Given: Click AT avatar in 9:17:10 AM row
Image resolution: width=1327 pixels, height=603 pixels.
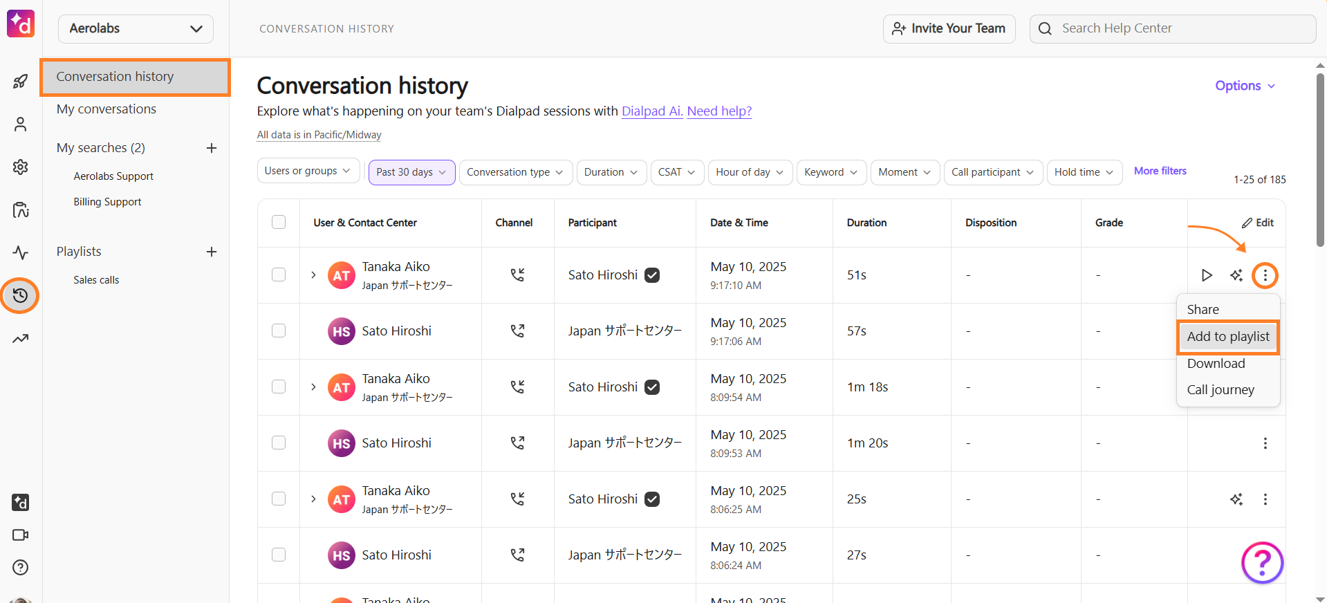Looking at the screenshot, I should 341,275.
